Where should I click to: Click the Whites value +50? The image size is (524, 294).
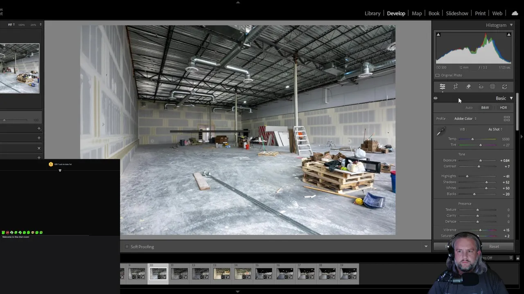[506, 188]
